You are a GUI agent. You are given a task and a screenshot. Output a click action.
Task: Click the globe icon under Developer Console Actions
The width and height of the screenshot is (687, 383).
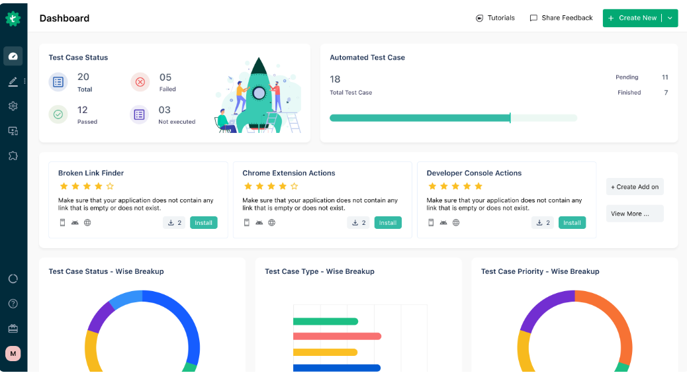click(x=456, y=222)
